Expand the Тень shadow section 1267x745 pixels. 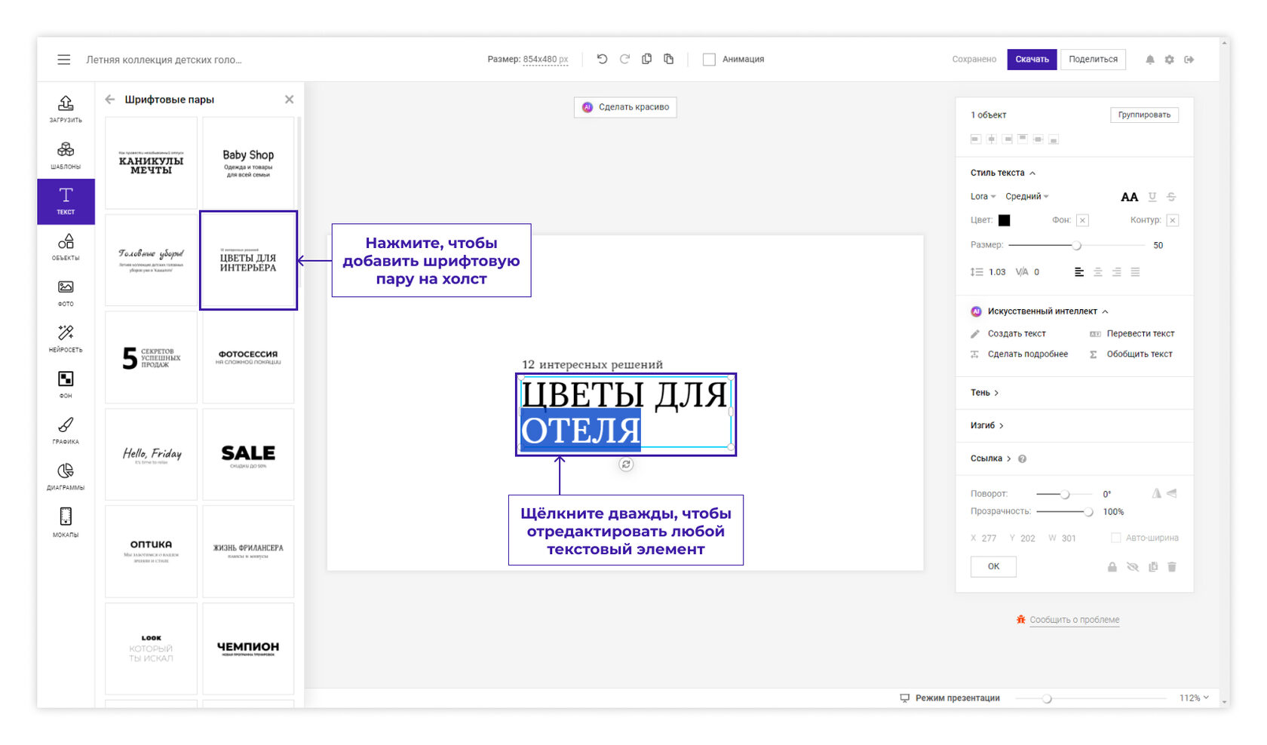coord(984,393)
